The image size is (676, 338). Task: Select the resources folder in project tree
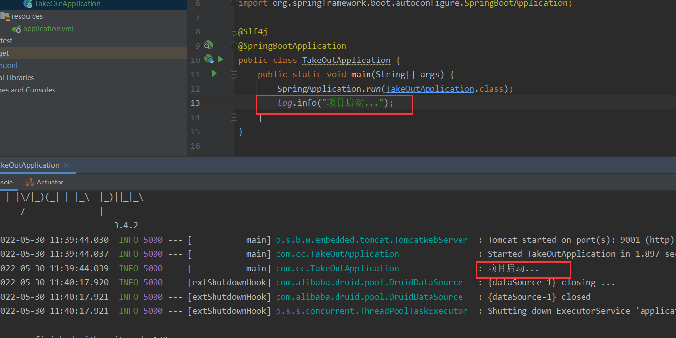[x=27, y=16]
